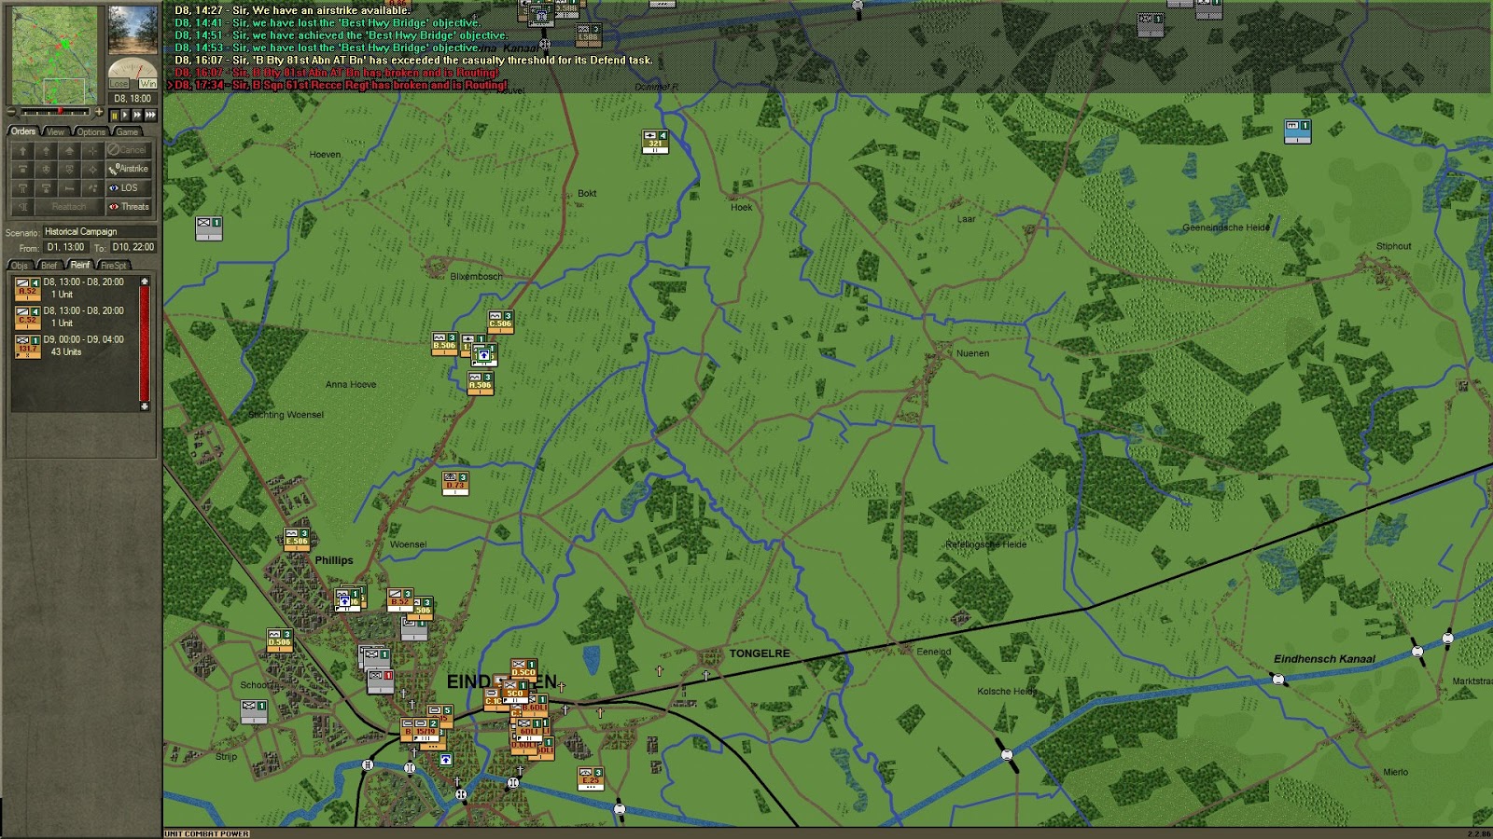Image resolution: width=1493 pixels, height=839 pixels.
Task: Click the D8, 14:51 achieved objective message
Action: pyautogui.click(x=342, y=35)
